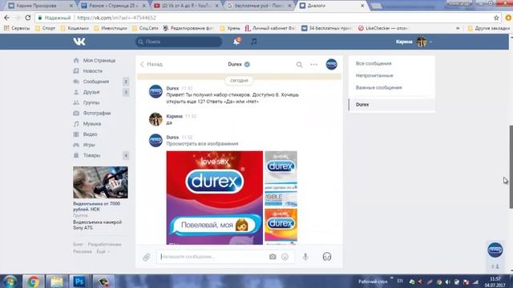
Task: Expand hidden bookmarks chevron
Action: tap(458, 29)
